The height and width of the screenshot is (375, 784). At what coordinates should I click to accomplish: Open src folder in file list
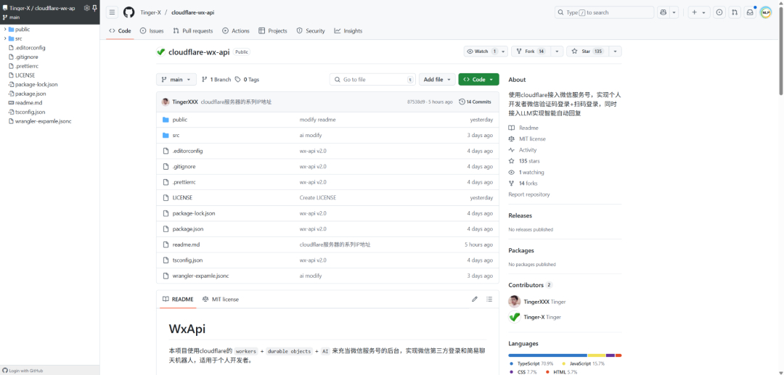pyautogui.click(x=176, y=136)
